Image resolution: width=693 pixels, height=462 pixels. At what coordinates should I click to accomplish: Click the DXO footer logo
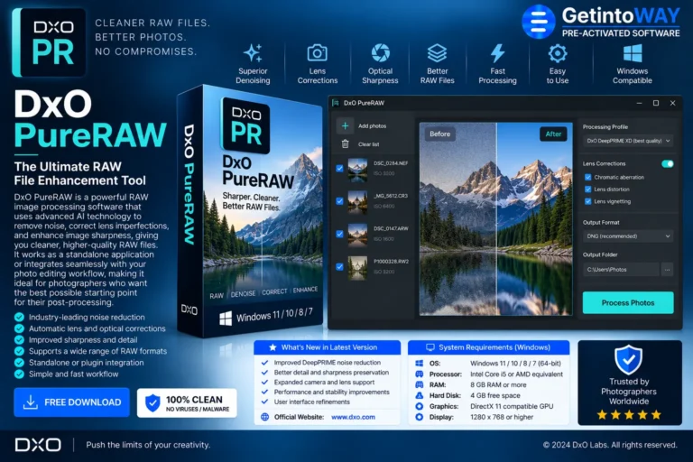[x=38, y=445]
